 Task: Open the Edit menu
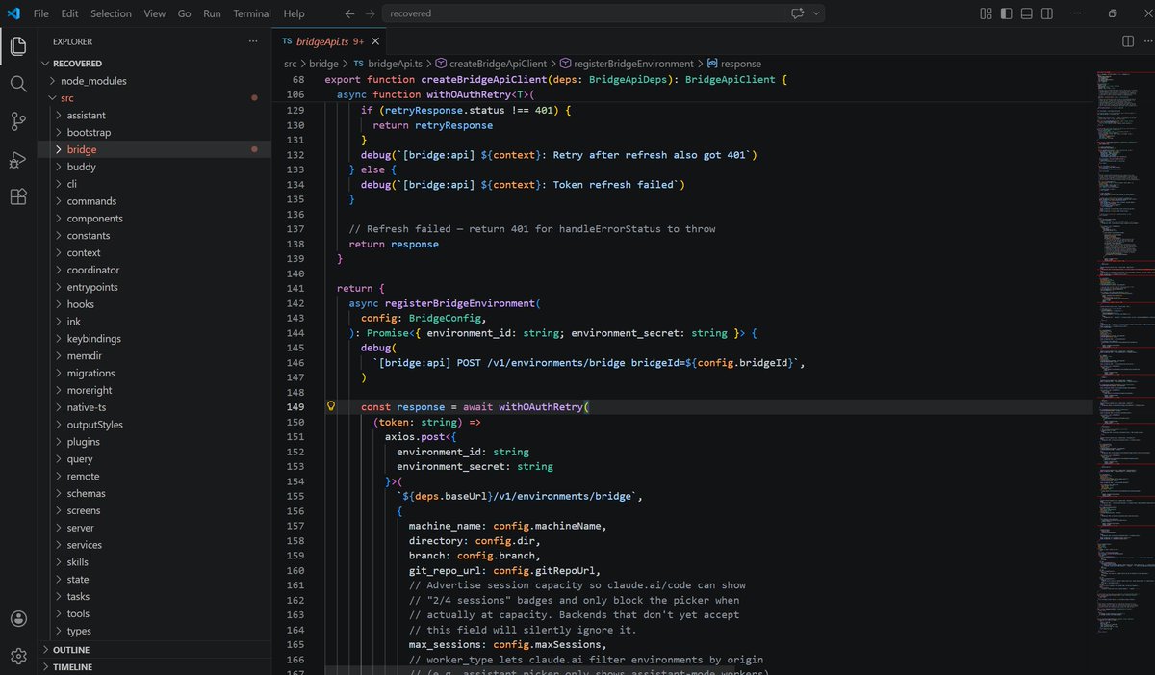coord(69,13)
